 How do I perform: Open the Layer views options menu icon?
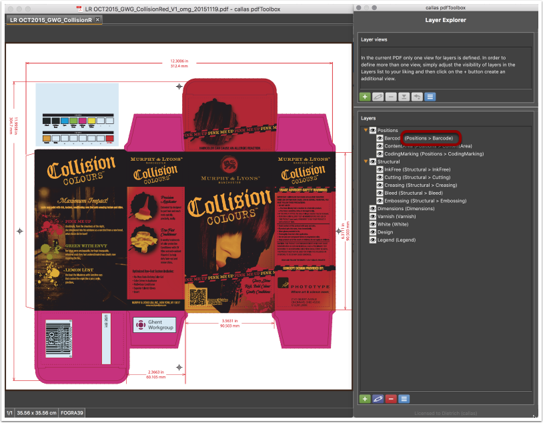[x=430, y=97]
